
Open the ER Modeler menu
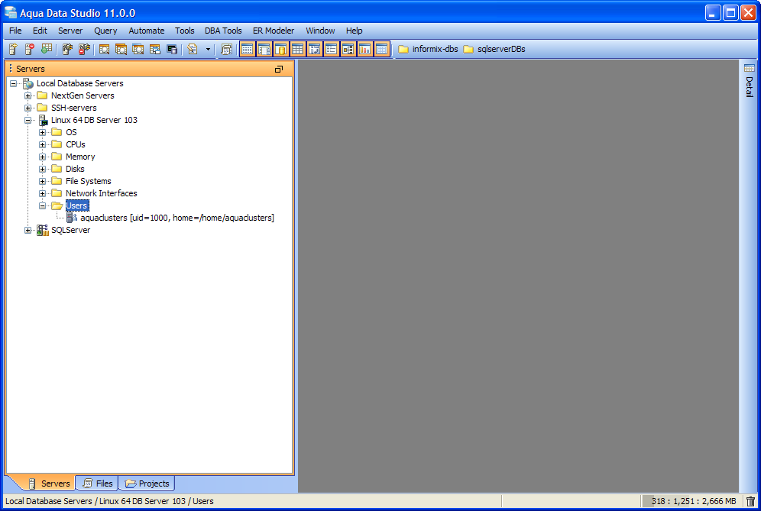(x=274, y=31)
